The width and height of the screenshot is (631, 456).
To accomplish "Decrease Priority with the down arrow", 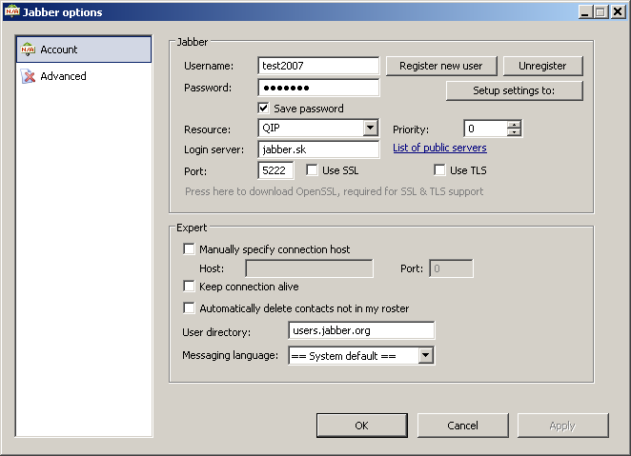I will click(x=514, y=132).
